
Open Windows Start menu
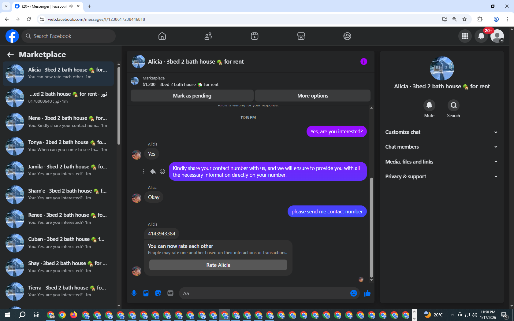(x=7, y=315)
